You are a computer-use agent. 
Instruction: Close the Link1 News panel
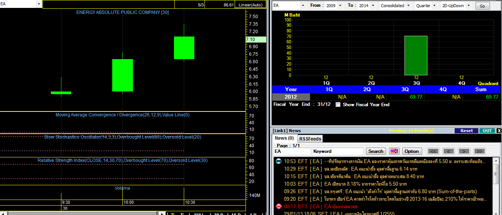coord(499,131)
